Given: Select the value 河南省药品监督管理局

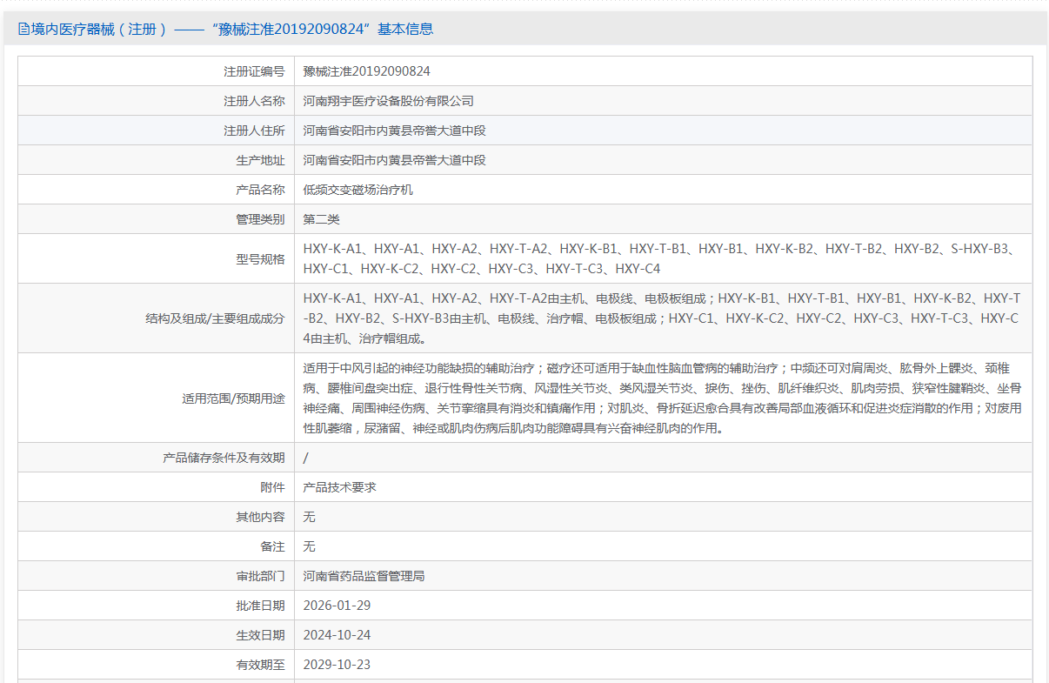Looking at the screenshot, I should (364, 576).
